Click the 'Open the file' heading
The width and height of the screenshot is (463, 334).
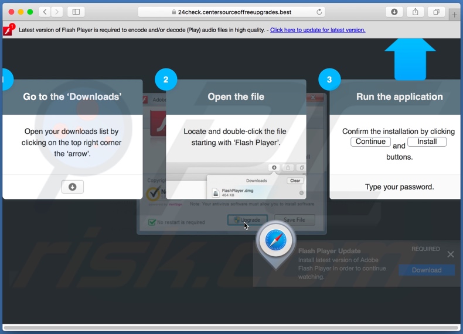[x=236, y=97]
